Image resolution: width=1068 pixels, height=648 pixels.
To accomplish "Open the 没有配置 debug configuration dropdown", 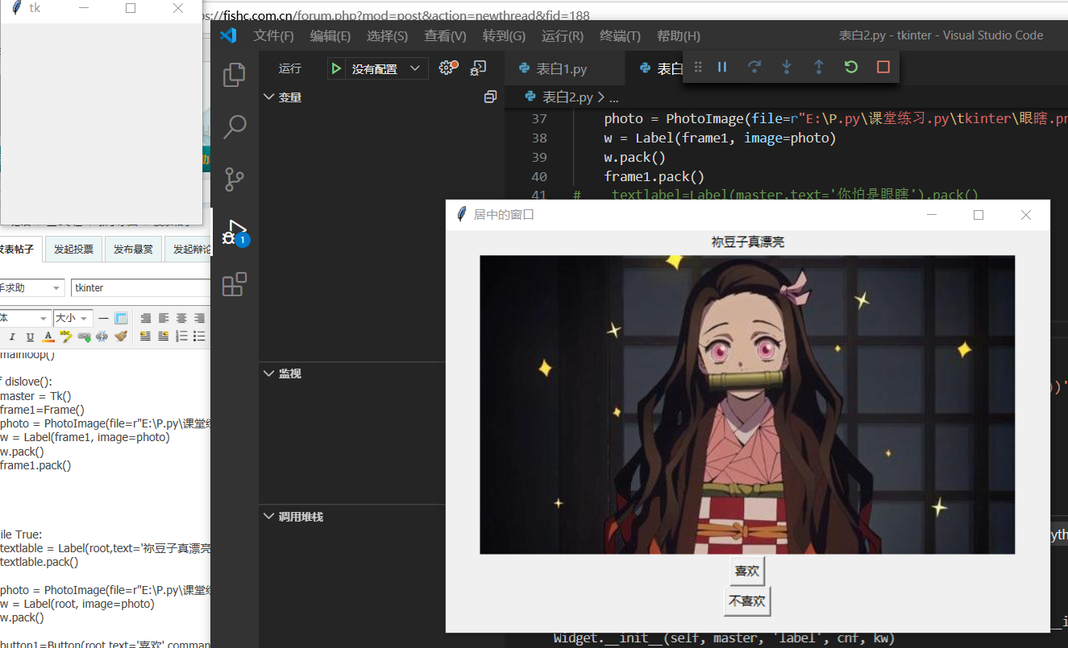I will coord(387,69).
